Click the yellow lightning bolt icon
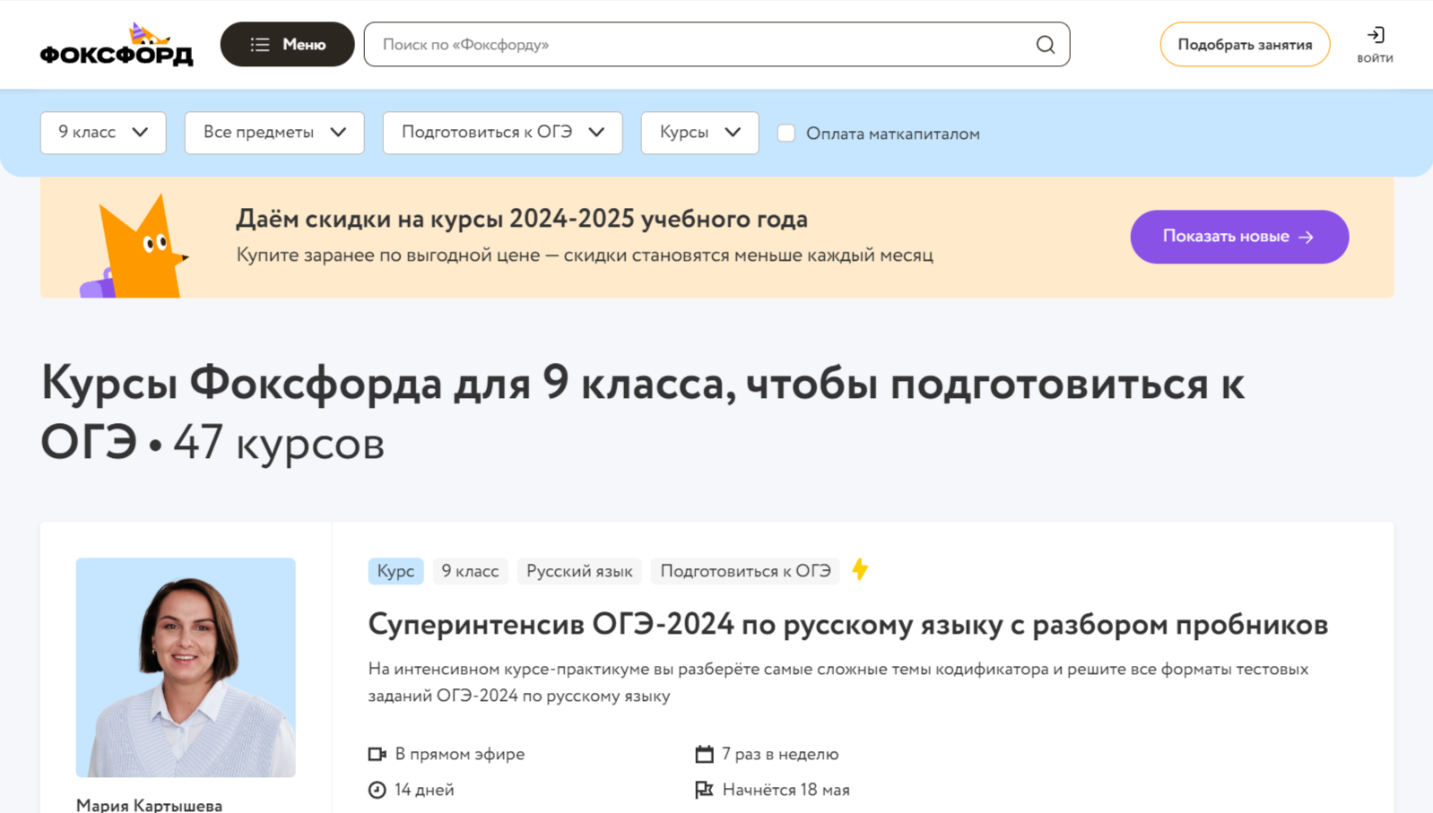Image resolution: width=1433 pixels, height=813 pixels. pos(860,570)
